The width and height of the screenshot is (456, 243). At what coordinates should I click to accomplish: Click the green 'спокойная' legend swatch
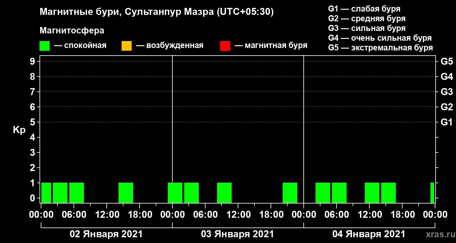pos(44,46)
